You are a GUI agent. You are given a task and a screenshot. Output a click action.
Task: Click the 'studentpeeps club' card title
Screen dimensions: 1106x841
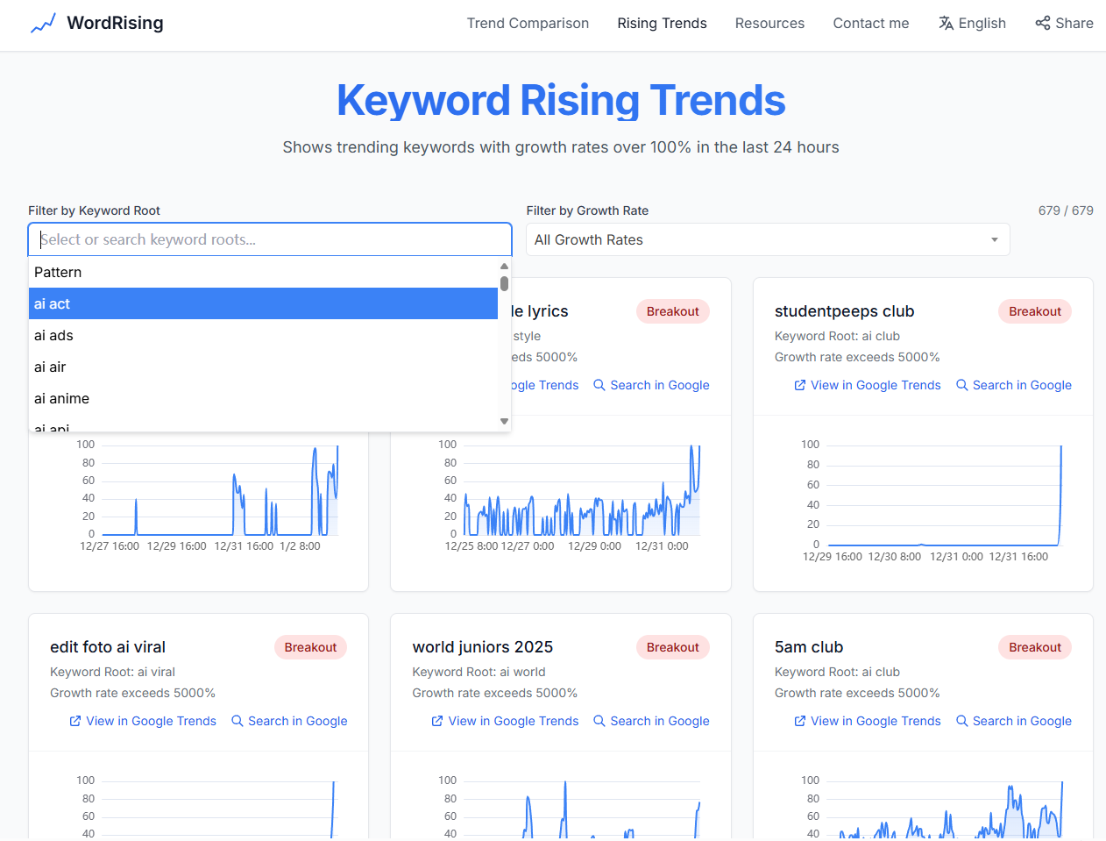[845, 311]
